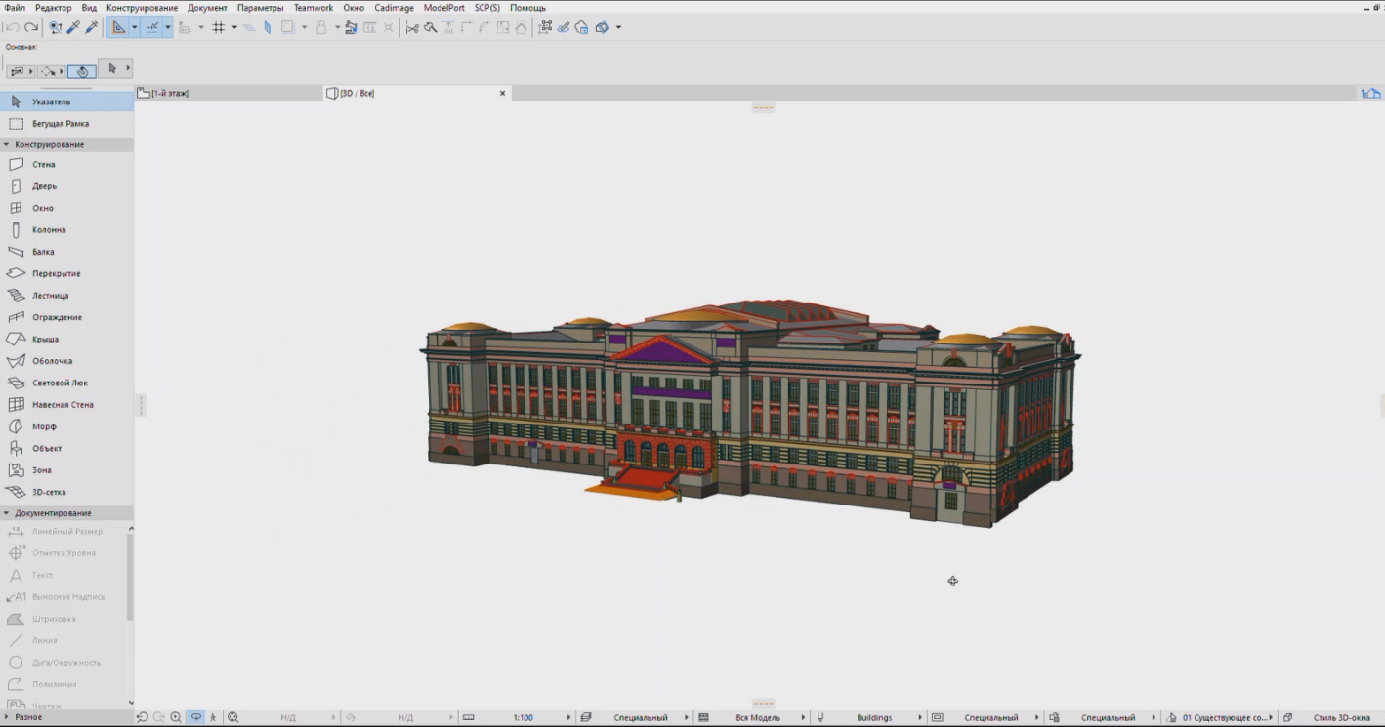This screenshot has width=1385, height=727.
Task: Toggle the grid snap icon
Action: [x=218, y=28]
